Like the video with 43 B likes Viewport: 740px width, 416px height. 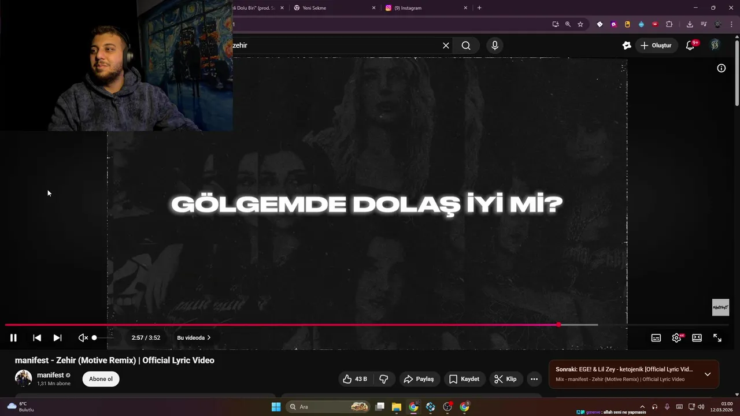pyautogui.click(x=355, y=379)
